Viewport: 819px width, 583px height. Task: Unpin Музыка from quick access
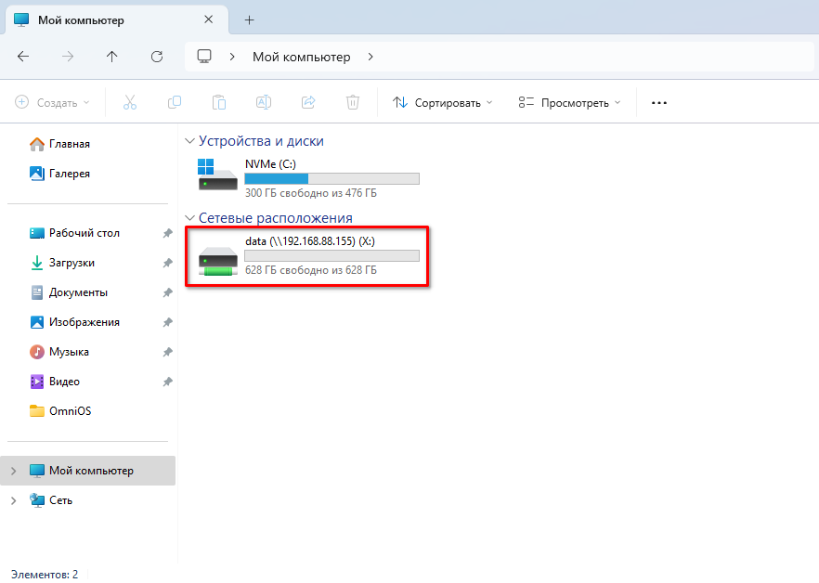click(x=168, y=352)
